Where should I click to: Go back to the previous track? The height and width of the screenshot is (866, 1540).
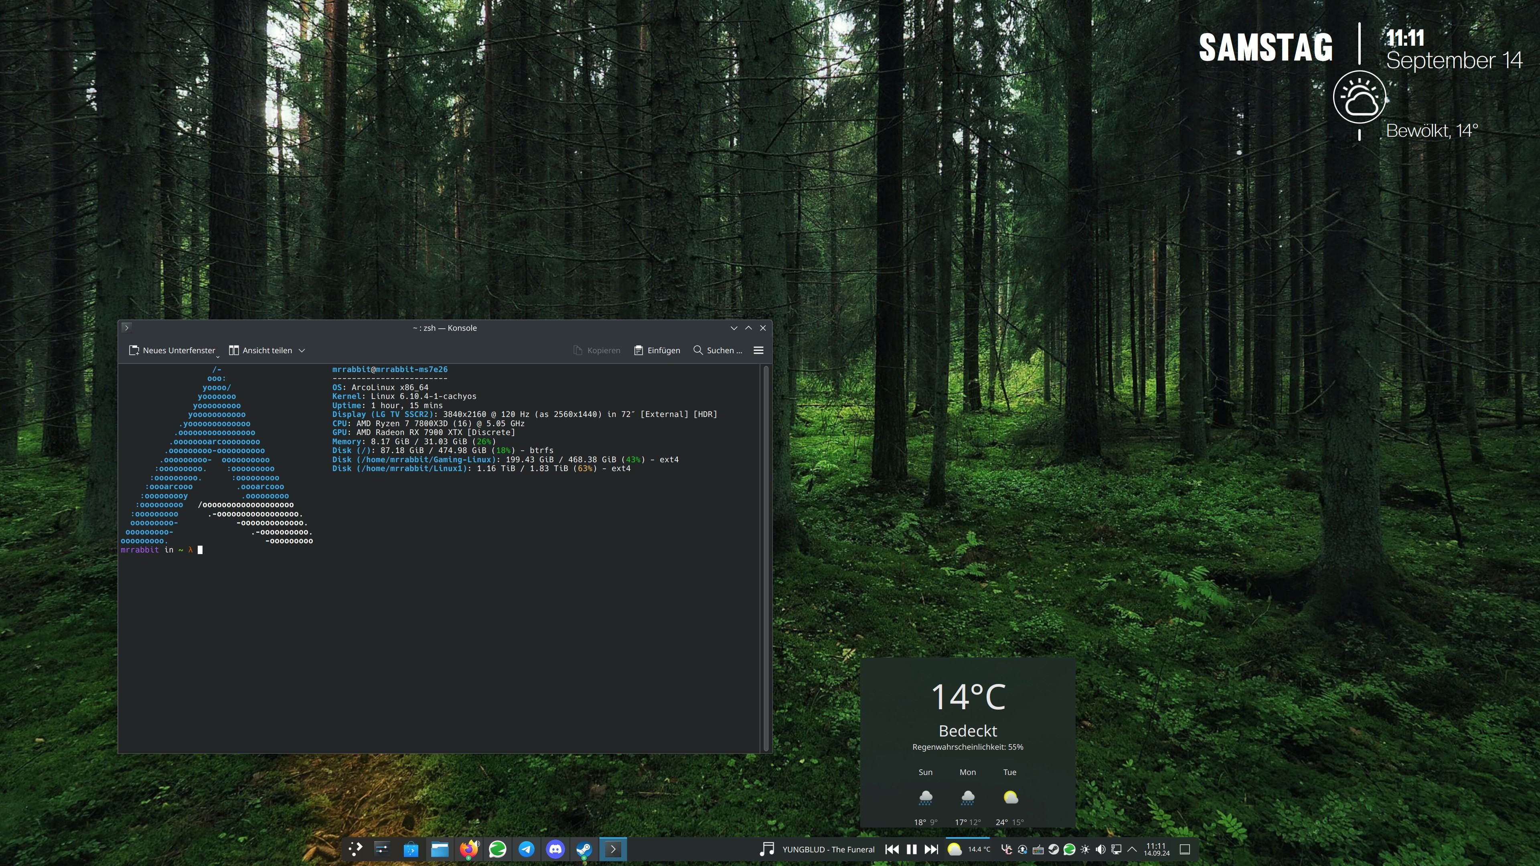(x=892, y=849)
